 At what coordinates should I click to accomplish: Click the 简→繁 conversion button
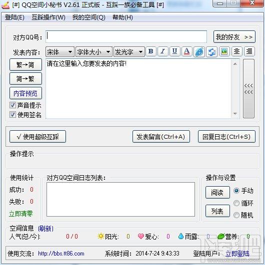pos(25,79)
